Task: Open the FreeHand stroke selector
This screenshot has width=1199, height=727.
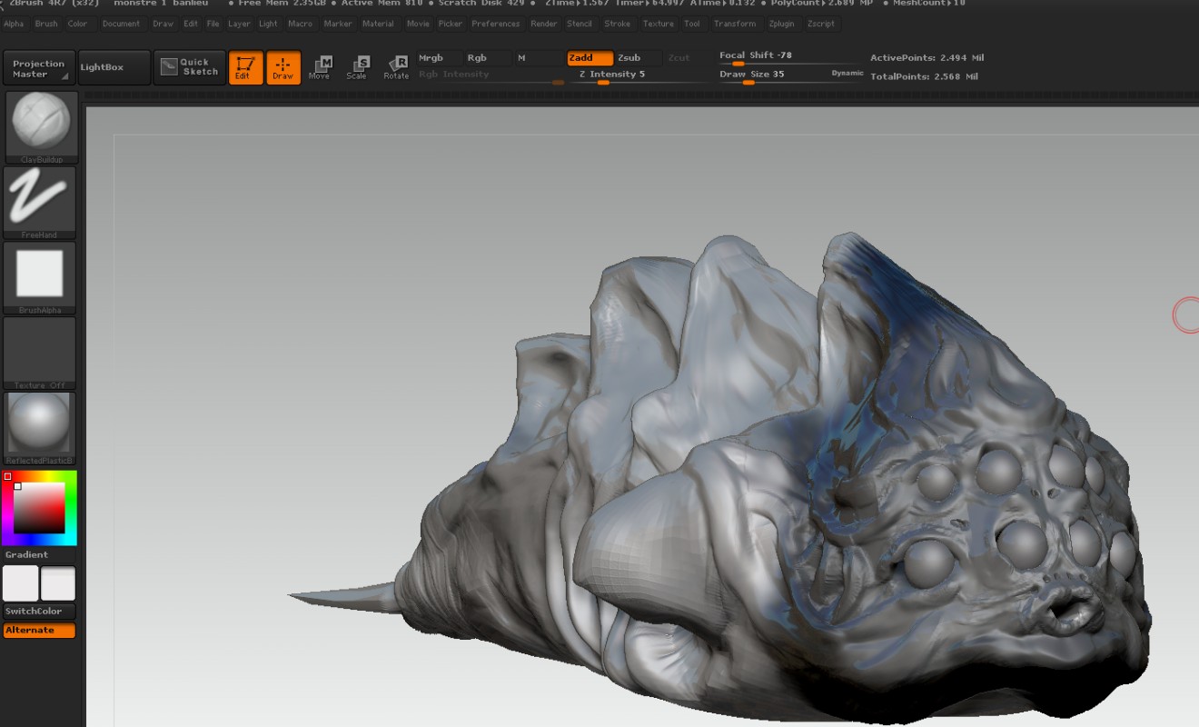Action: (x=41, y=203)
